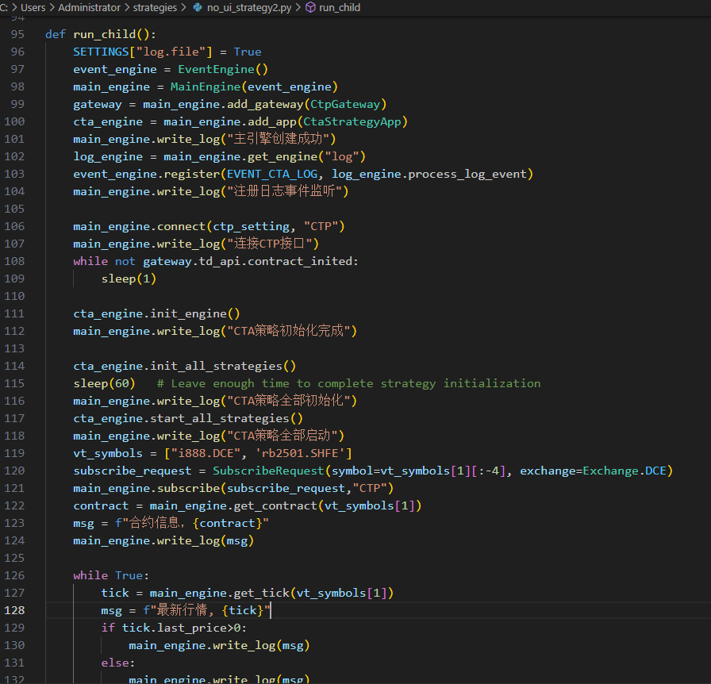Click the 'EventEngine()' call on line 97
Image resolution: width=711 pixels, height=684 pixels.
coord(223,69)
